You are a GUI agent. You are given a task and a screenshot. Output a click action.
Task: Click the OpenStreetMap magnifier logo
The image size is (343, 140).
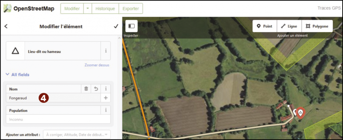point(8,8)
